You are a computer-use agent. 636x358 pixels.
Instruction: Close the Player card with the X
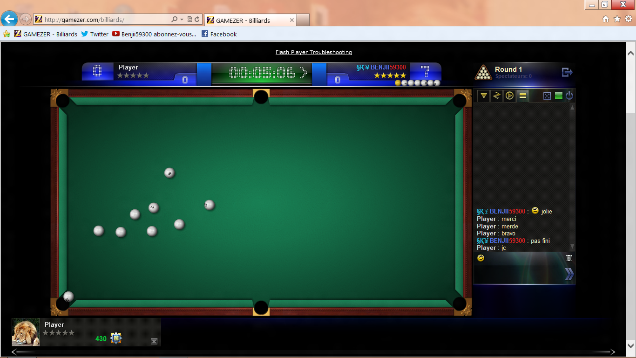pyautogui.click(x=154, y=341)
